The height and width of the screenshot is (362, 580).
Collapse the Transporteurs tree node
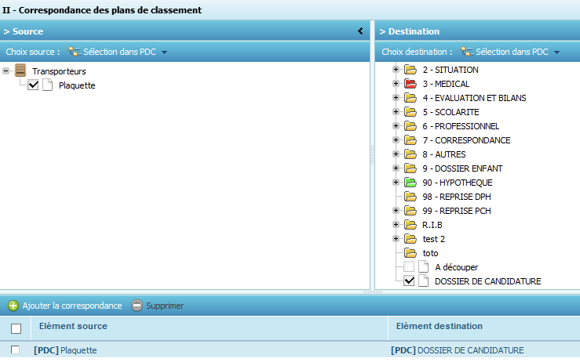click(6, 71)
